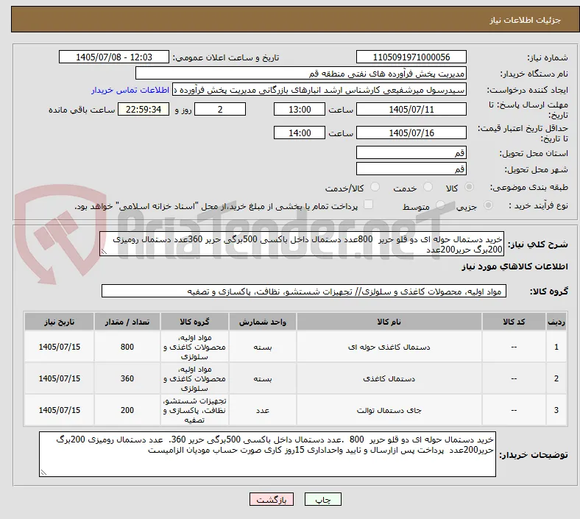Click the تاریخ نیاز column header
The width and height of the screenshot is (580, 519).
(x=60, y=322)
